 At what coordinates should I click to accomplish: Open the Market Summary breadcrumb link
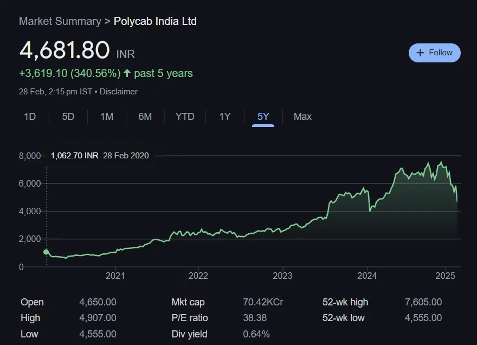click(60, 21)
